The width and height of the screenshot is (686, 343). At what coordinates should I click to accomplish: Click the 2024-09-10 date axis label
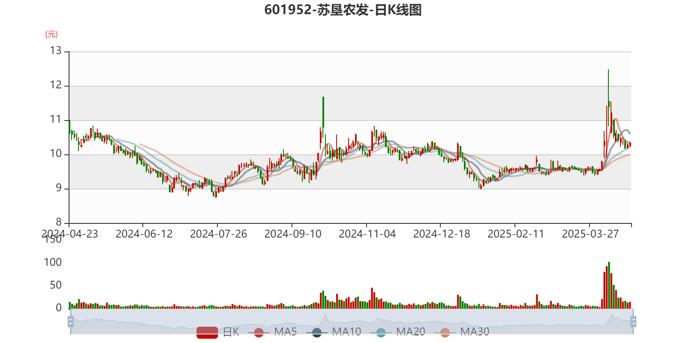[x=293, y=234]
